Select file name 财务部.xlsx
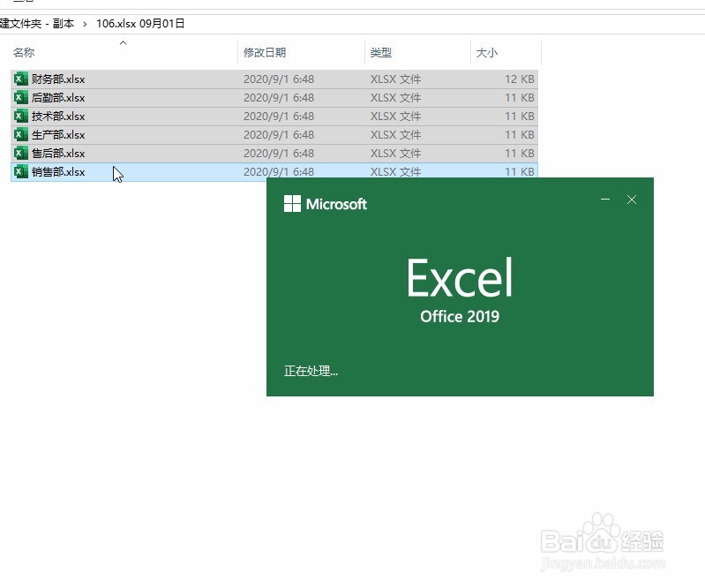705x588 pixels. [58, 79]
